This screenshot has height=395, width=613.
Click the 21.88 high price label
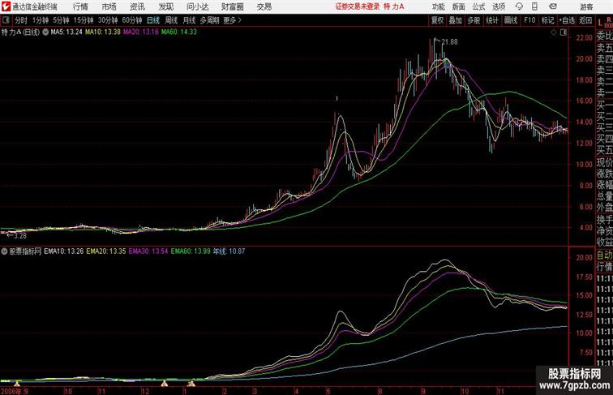[449, 42]
